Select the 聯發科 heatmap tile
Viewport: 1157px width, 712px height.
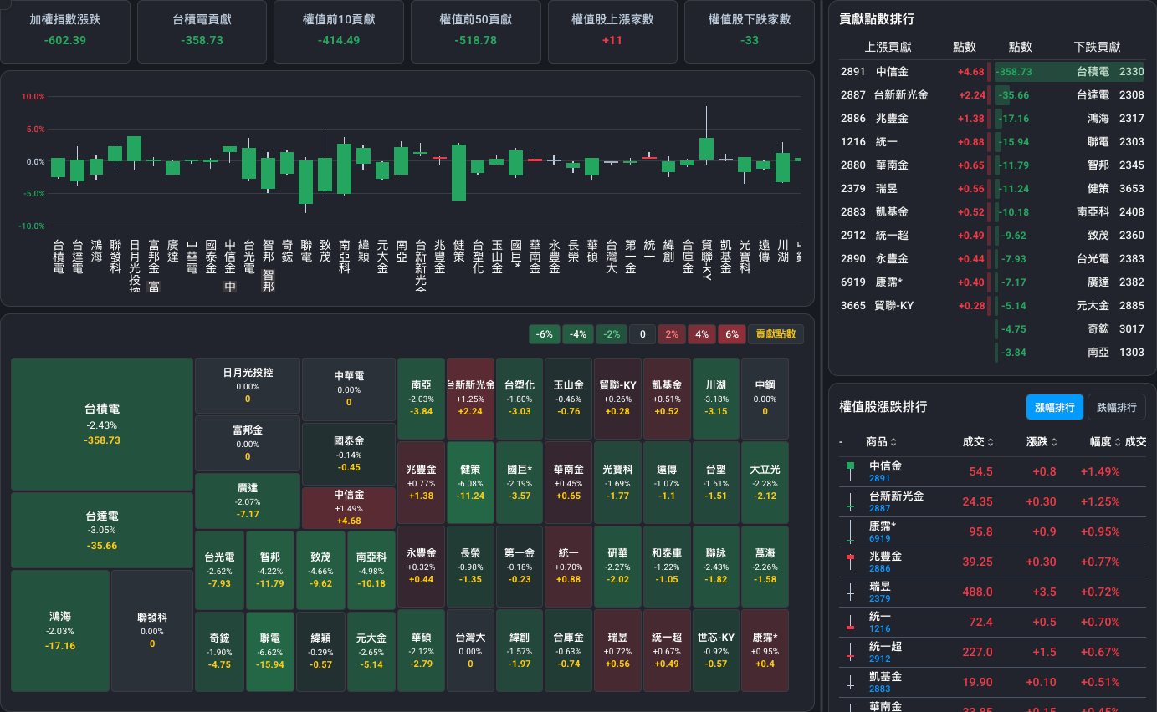pyautogui.click(x=152, y=631)
